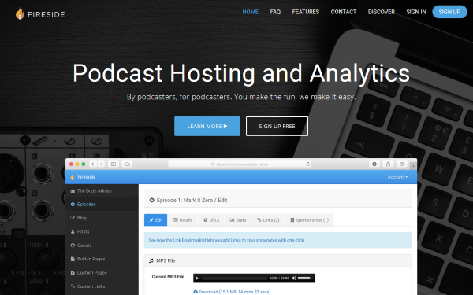Open Built-In Pages in the sidebar
This screenshot has height=295, width=473.
click(x=102, y=259)
